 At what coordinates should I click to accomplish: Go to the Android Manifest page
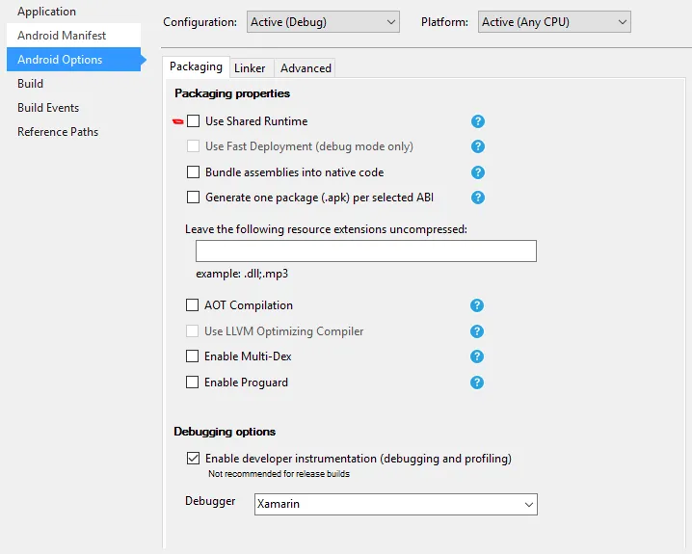[x=62, y=36]
